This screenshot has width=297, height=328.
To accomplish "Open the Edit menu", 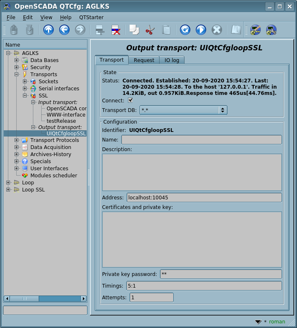I will [x=27, y=17].
